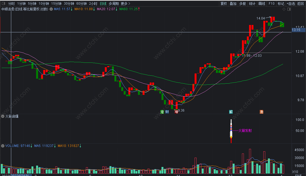
Task: Click the 解 unlock event marker
Action: click(231, 112)
